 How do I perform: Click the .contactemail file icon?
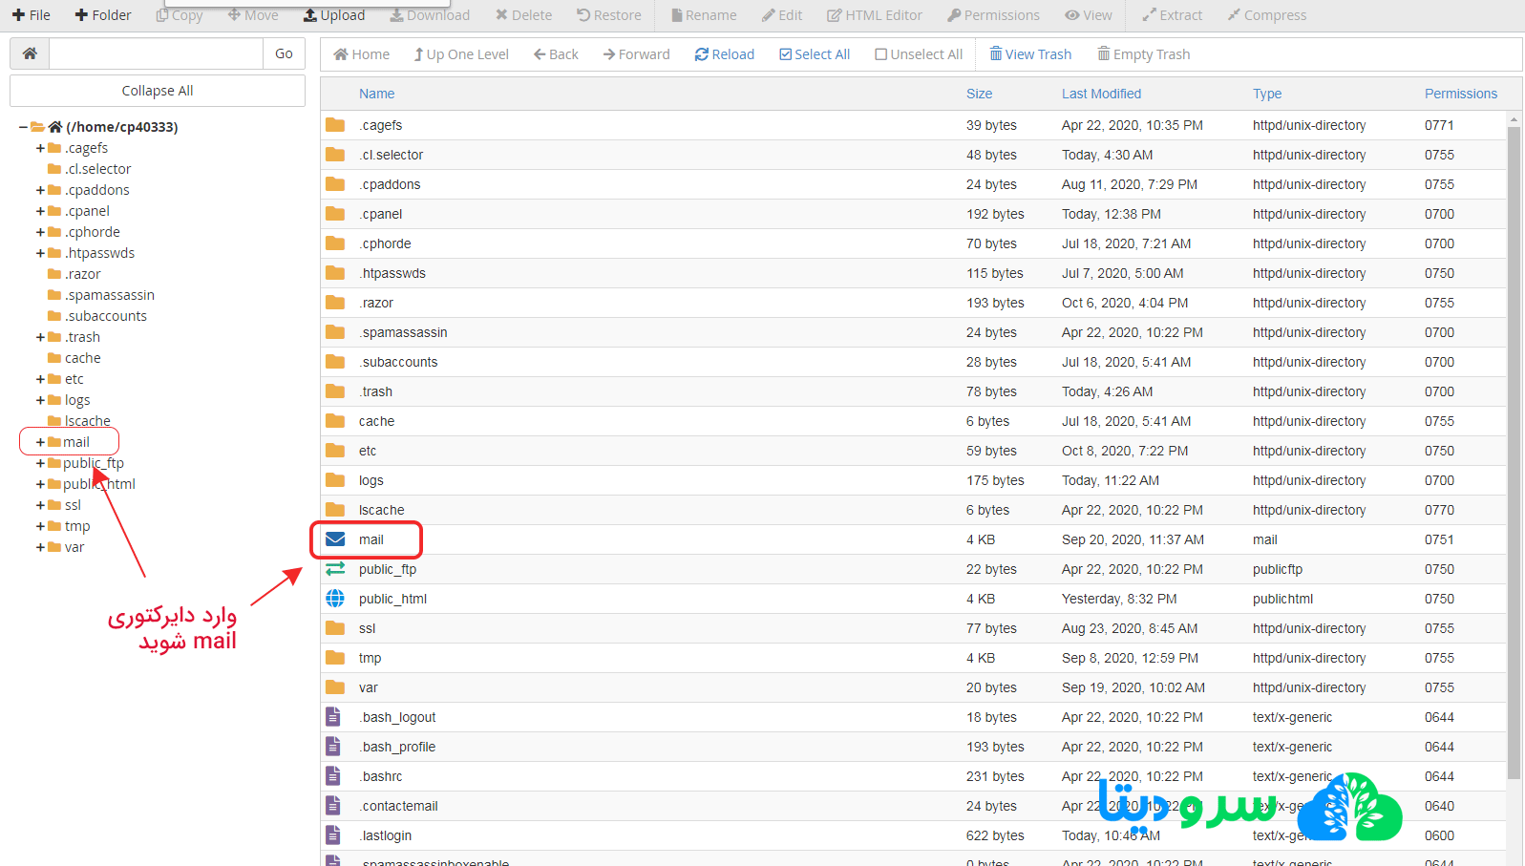pyautogui.click(x=333, y=806)
